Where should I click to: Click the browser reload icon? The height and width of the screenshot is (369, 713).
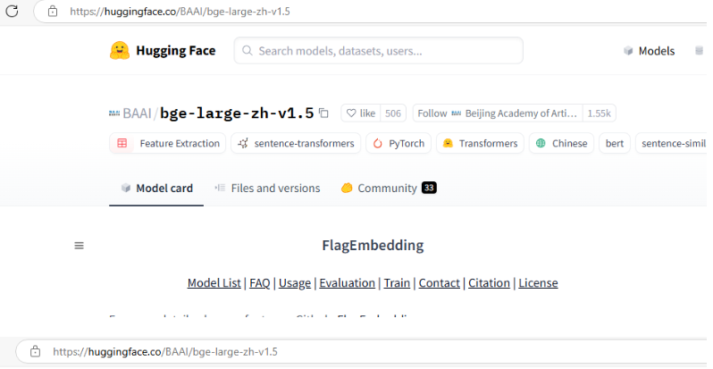(12, 11)
